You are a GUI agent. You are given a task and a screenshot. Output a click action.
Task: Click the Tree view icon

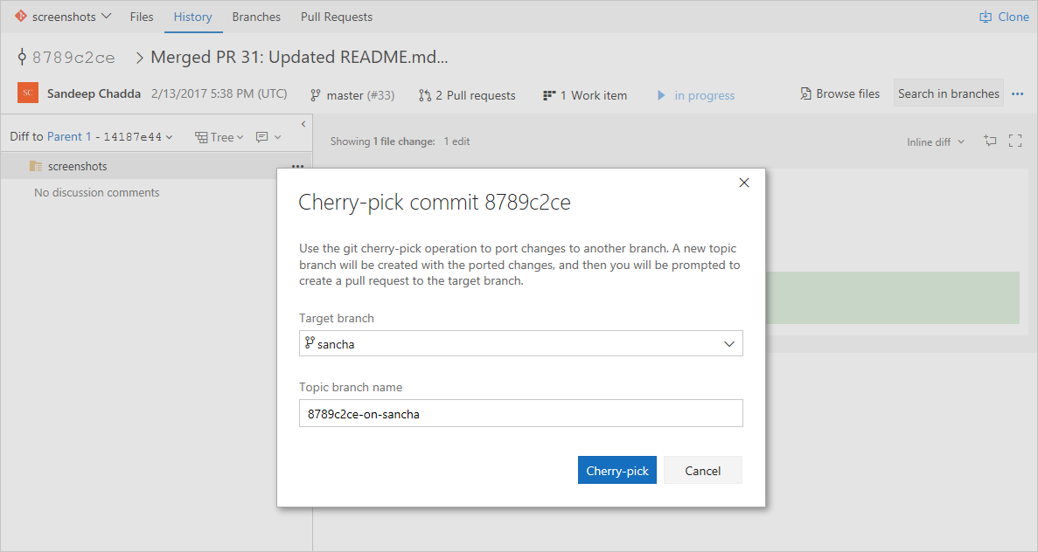tap(201, 137)
